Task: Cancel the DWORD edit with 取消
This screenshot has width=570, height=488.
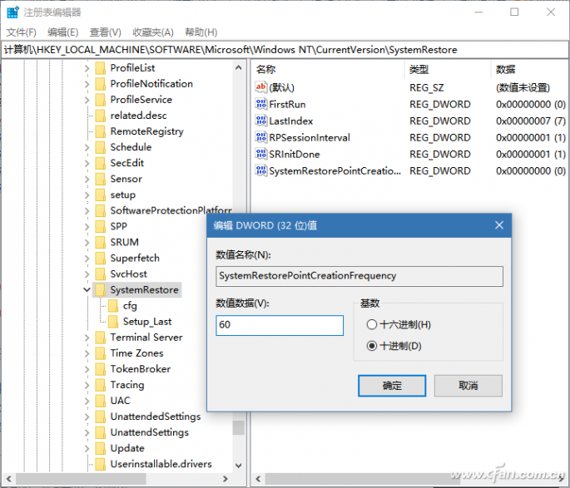Action: tap(468, 386)
